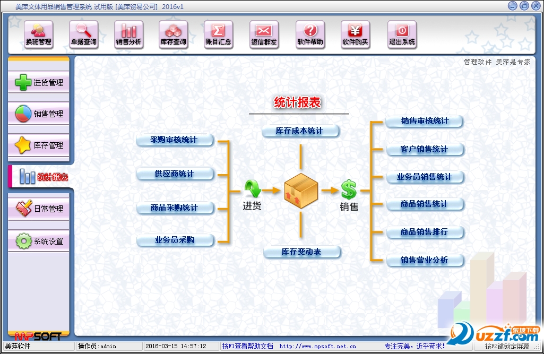Open the 商品销售排行 ranking report
544x354 pixels.
tap(425, 232)
